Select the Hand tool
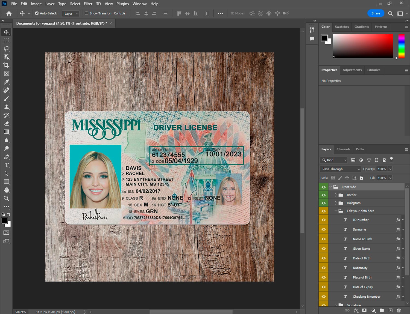 pyautogui.click(x=6, y=190)
